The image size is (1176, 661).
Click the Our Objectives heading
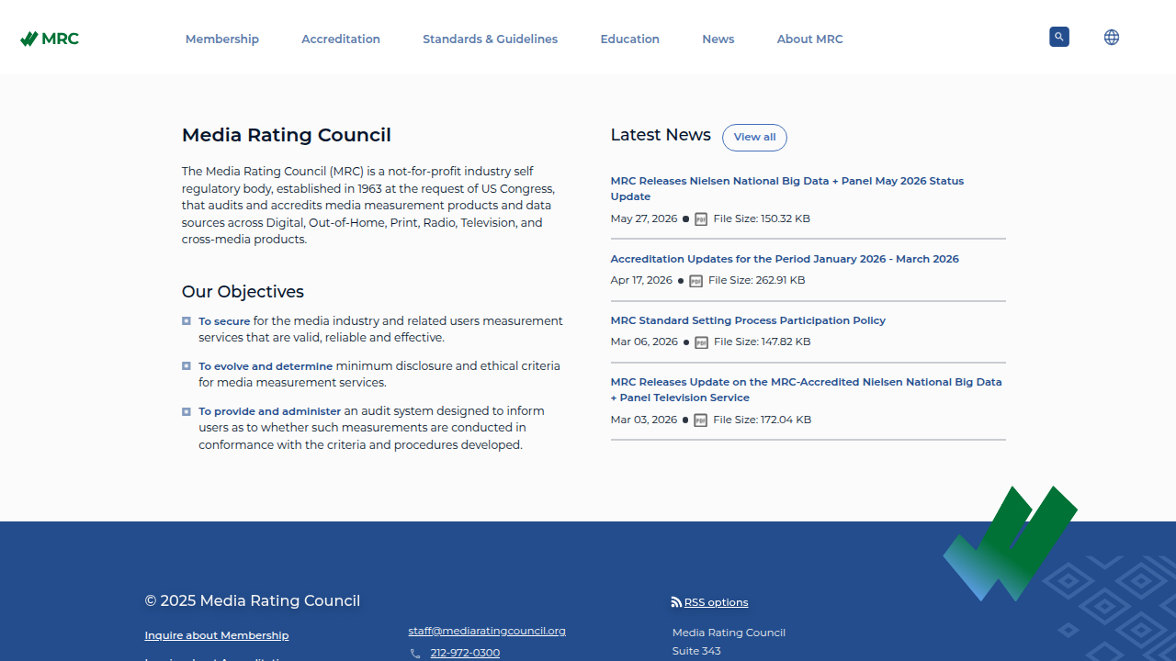243,292
